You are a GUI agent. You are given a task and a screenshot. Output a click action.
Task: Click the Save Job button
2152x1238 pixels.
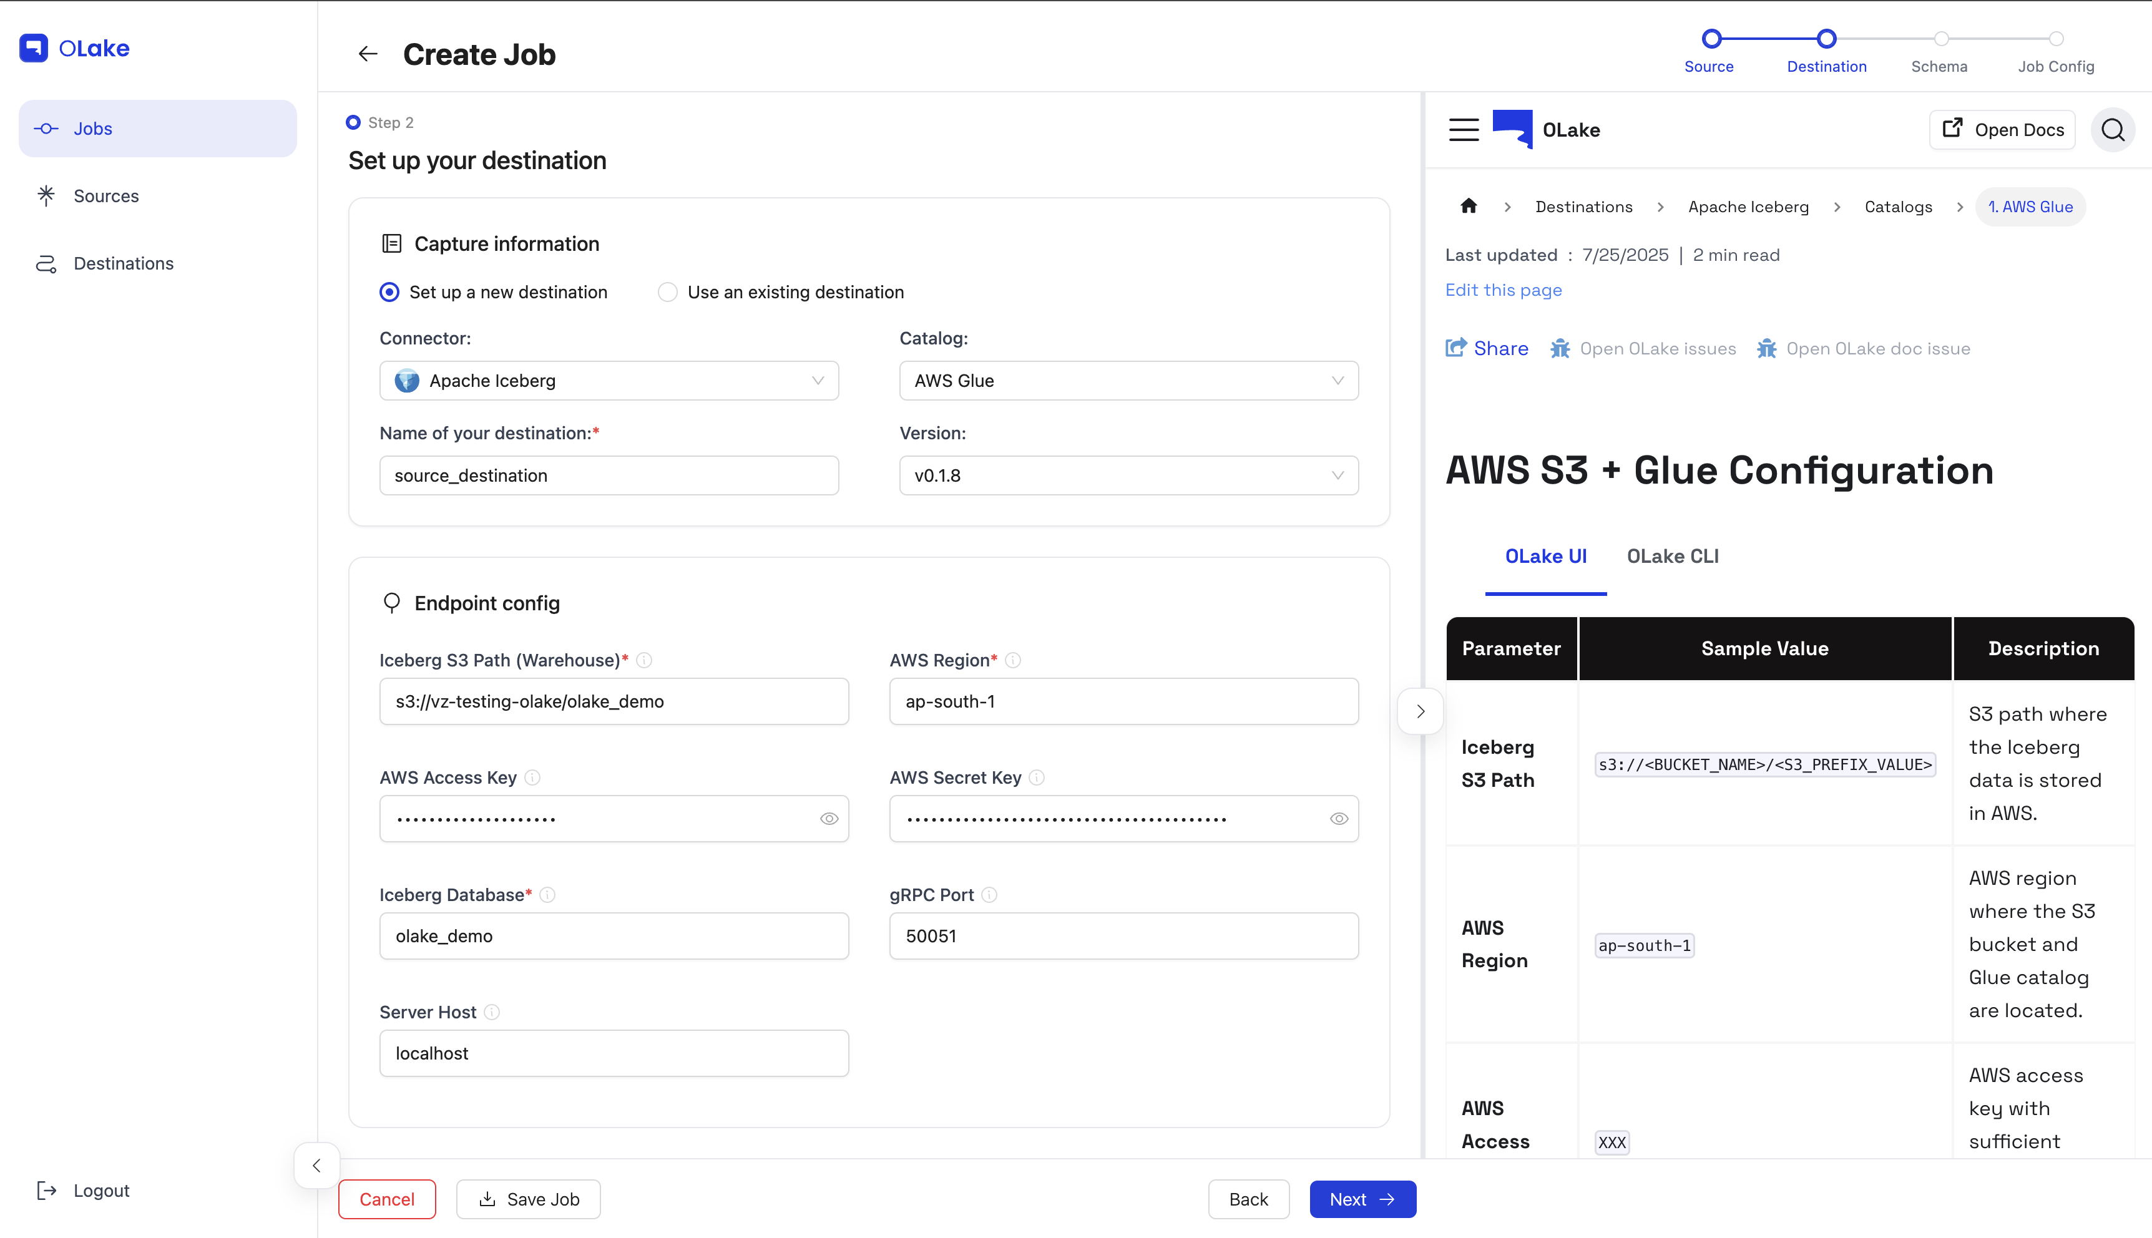tap(528, 1199)
